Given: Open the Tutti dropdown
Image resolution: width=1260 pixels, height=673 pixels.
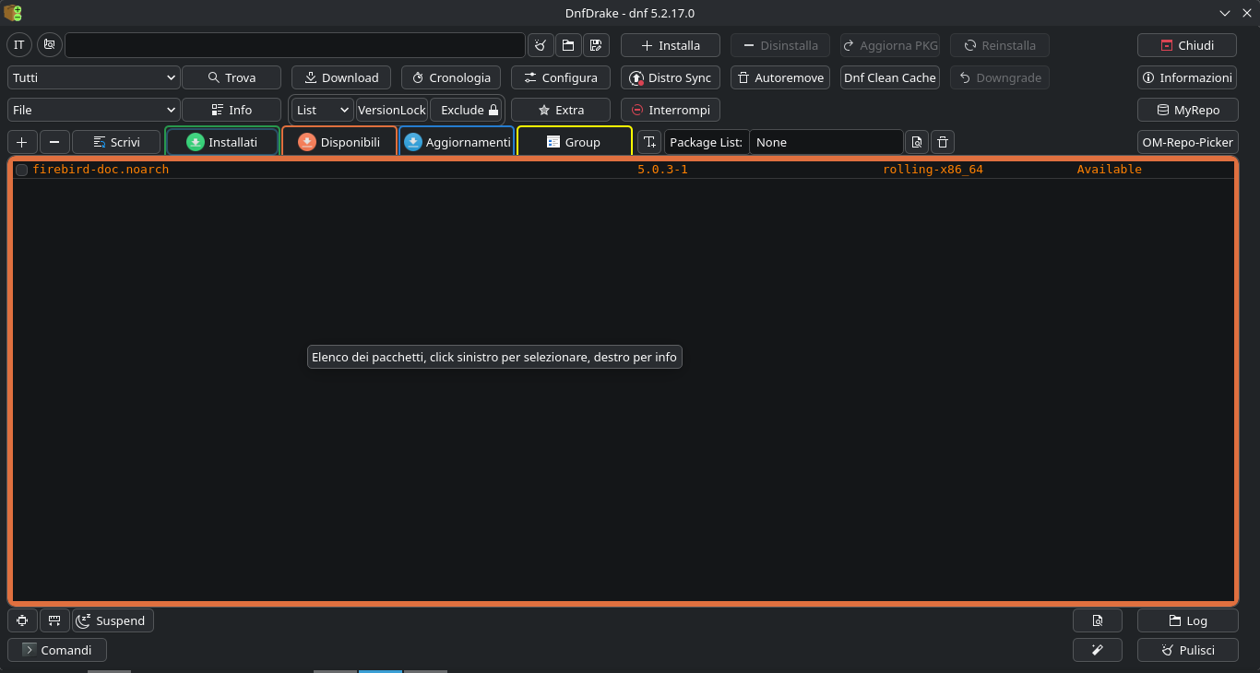Looking at the screenshot, I should pos(93,77).
